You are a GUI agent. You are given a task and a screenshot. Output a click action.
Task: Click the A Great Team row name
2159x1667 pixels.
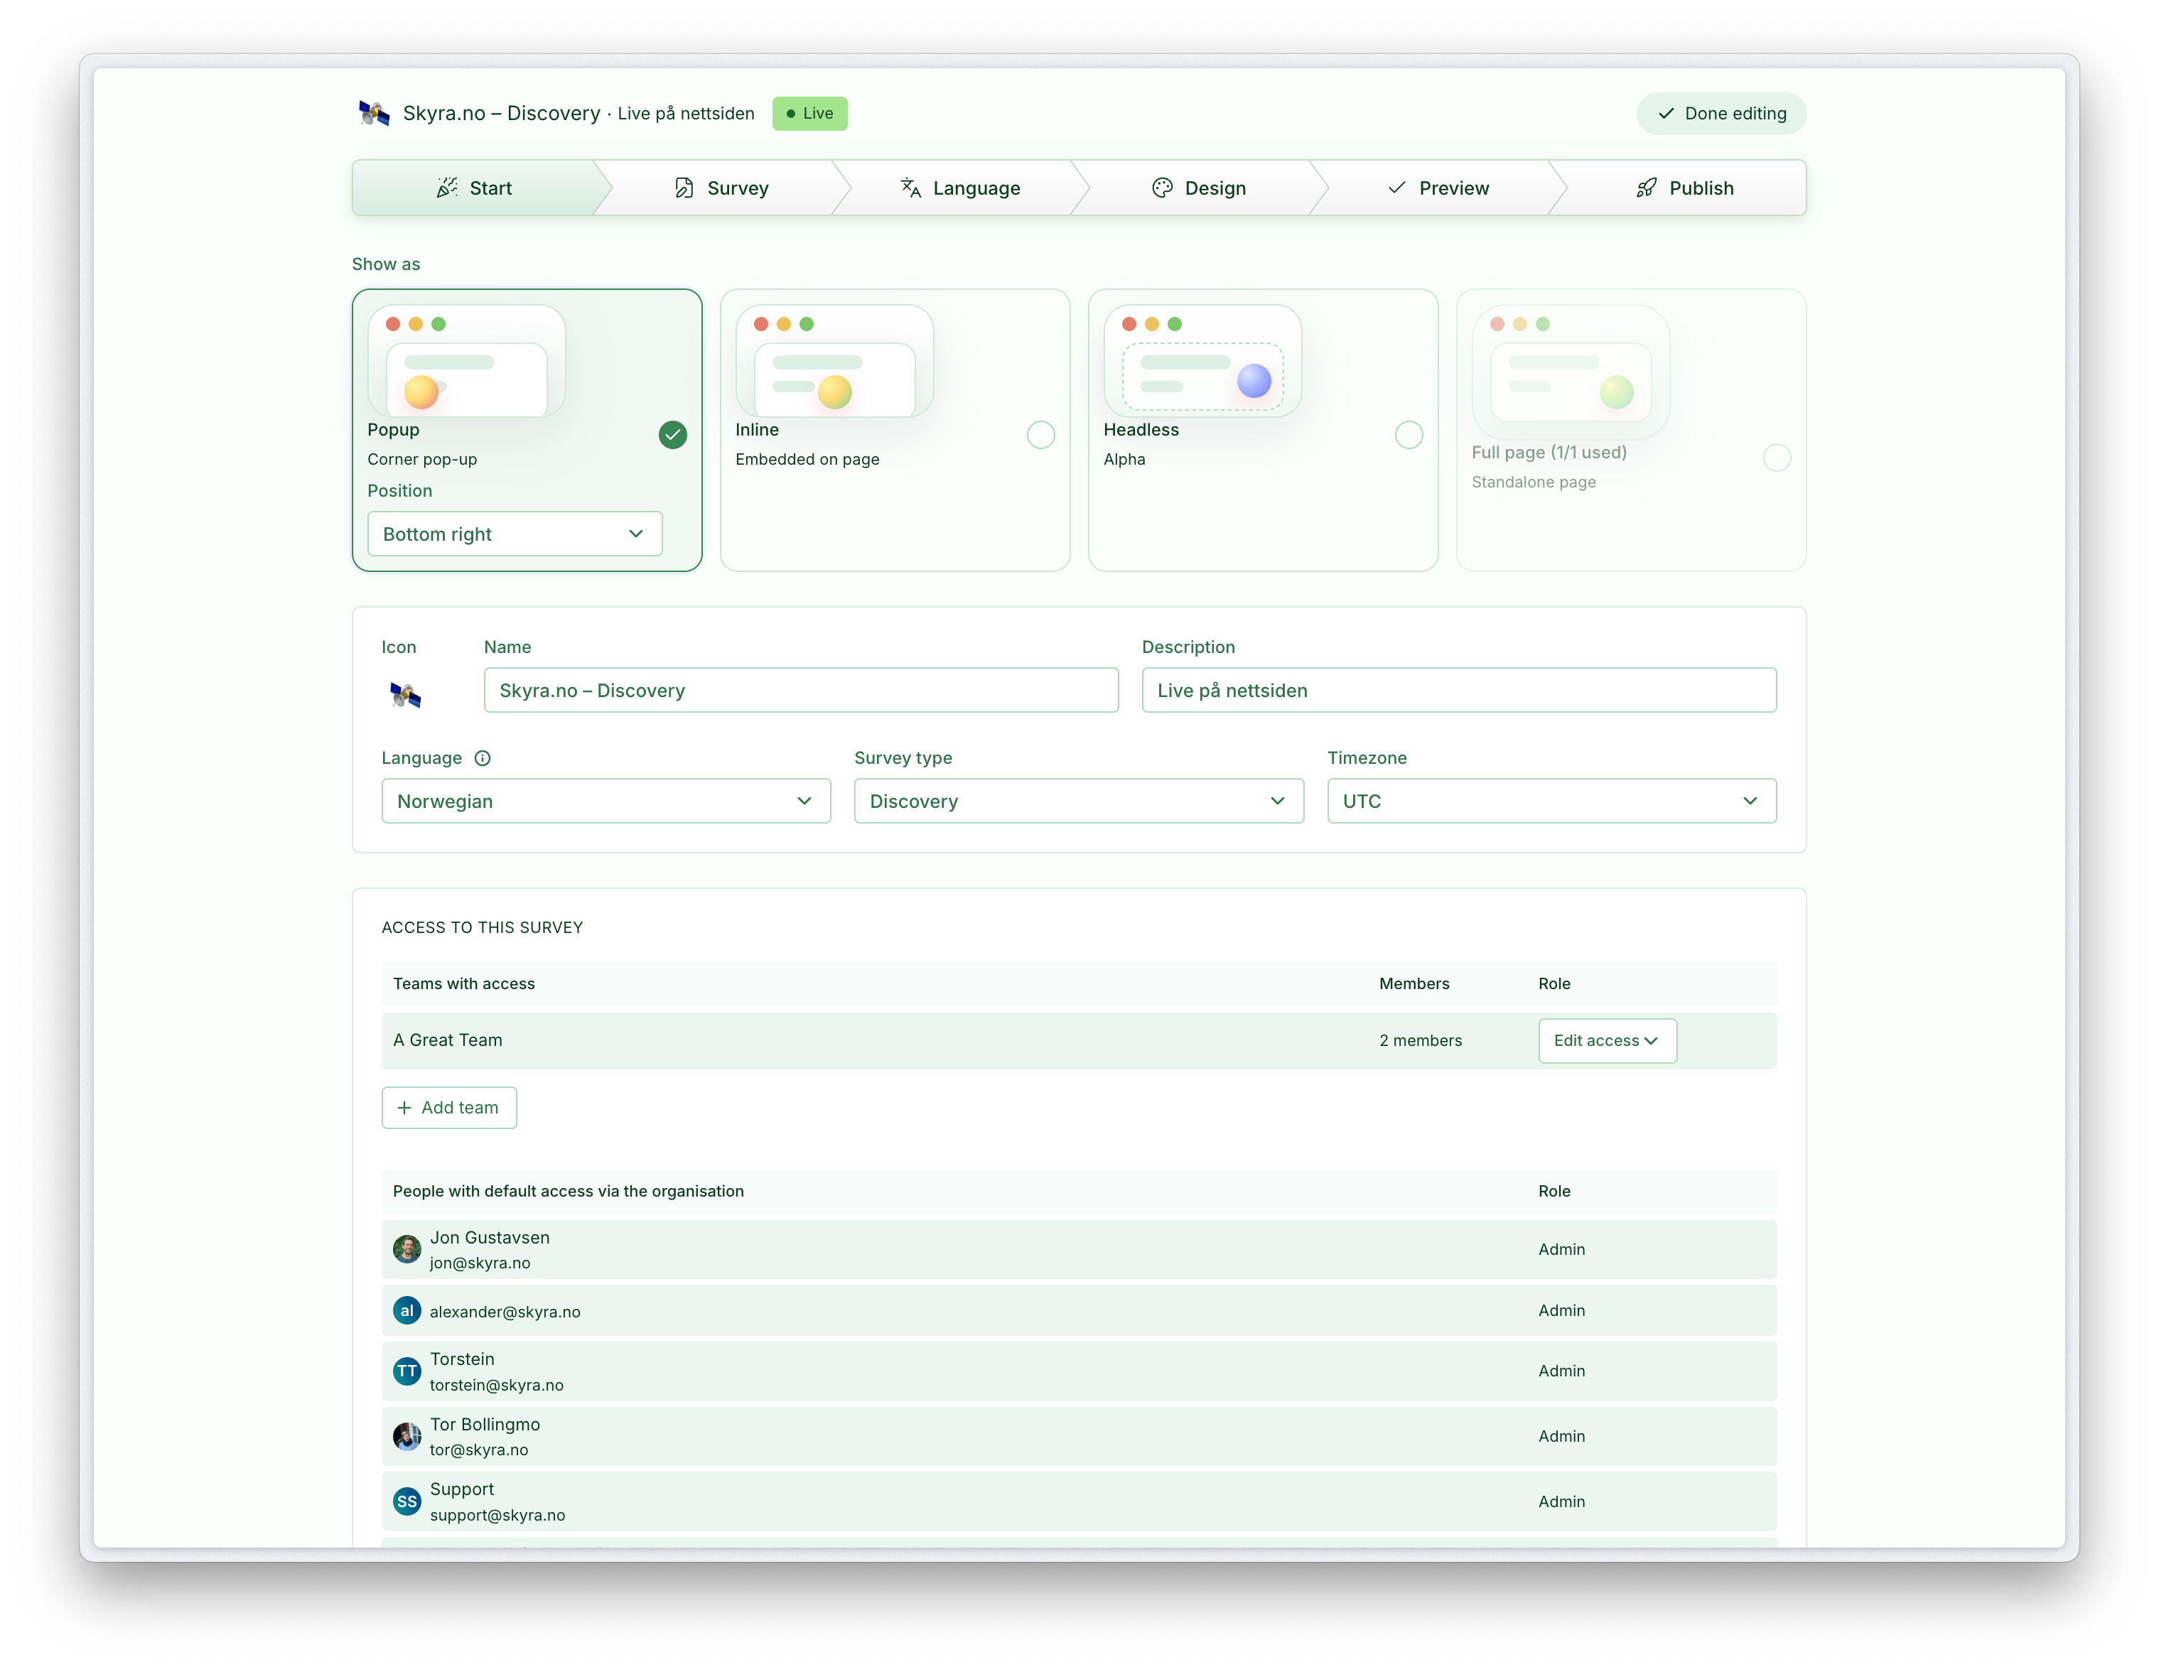coord(448,1040)
